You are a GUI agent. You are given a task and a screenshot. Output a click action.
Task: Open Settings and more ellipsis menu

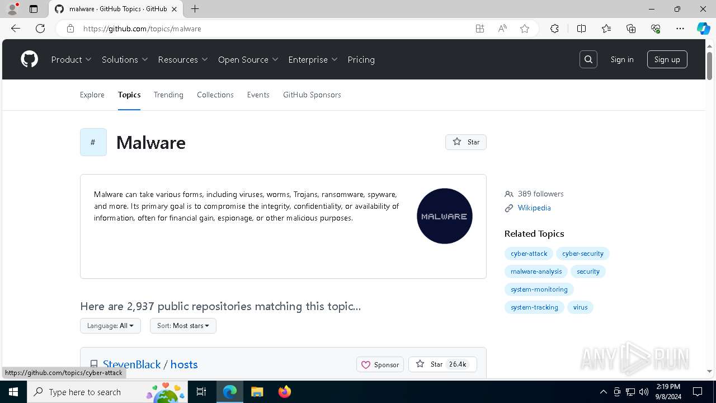(680, 29)
